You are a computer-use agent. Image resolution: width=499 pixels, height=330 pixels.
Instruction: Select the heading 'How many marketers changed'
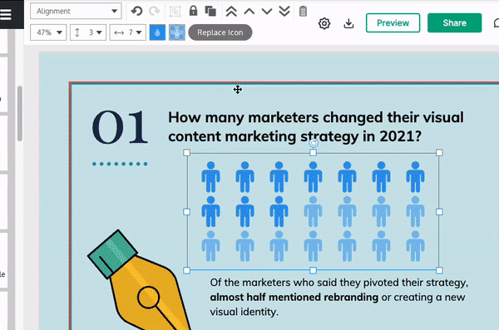pyautogui.click(x=316, y=126)
